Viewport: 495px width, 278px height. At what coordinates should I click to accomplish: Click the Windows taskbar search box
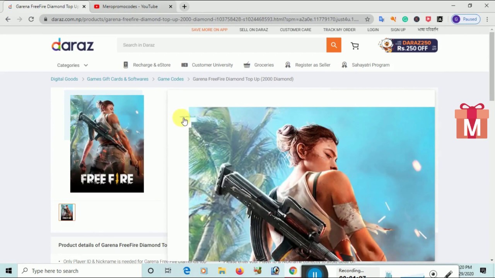(79, 271)
